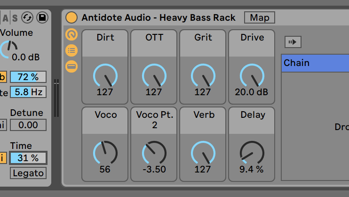Toggle the Heavy Bass Rack device activator
Screen dimensions: 349x197
click(x=71, y=18)
